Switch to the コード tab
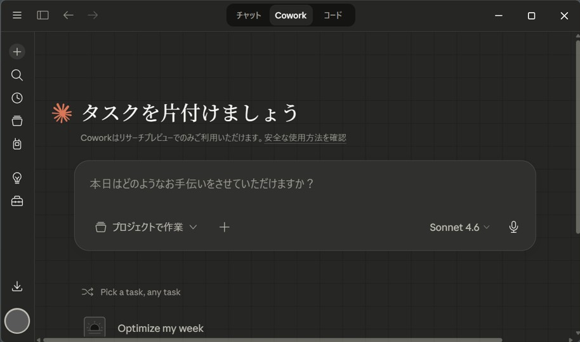This screenshot has height=342, width=580. pyautogui.click(x=333, y=15)
